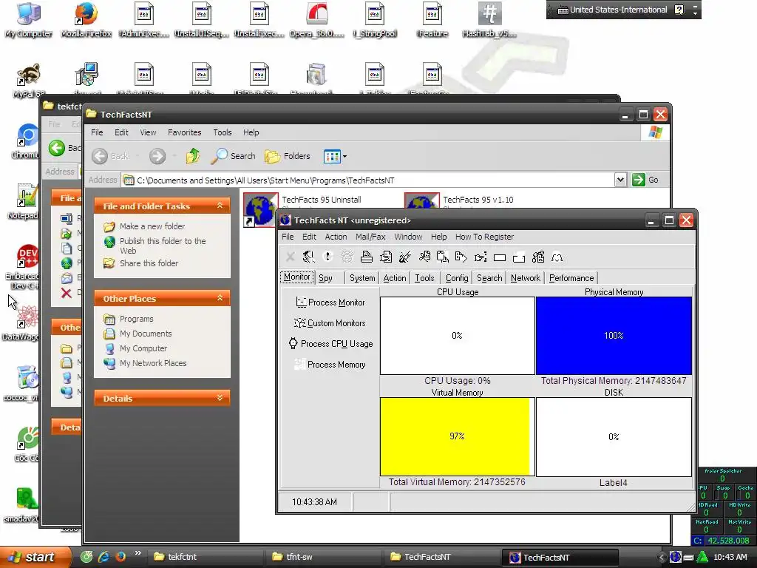Click the Up folder icon in TechFactsNT explorer
This screenshot has height=568, width=757.
[x=193, y=156]
